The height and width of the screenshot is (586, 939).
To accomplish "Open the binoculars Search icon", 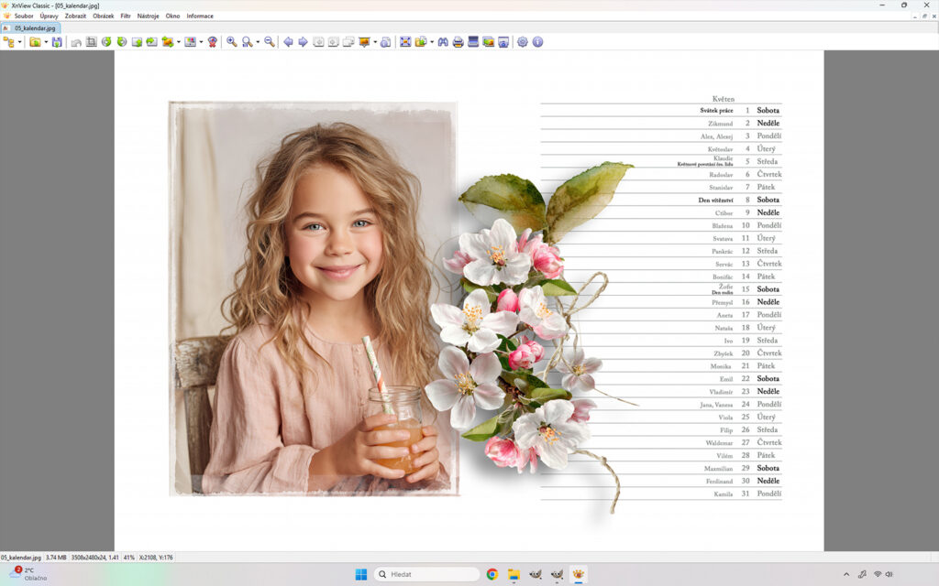I will point(443,42).
